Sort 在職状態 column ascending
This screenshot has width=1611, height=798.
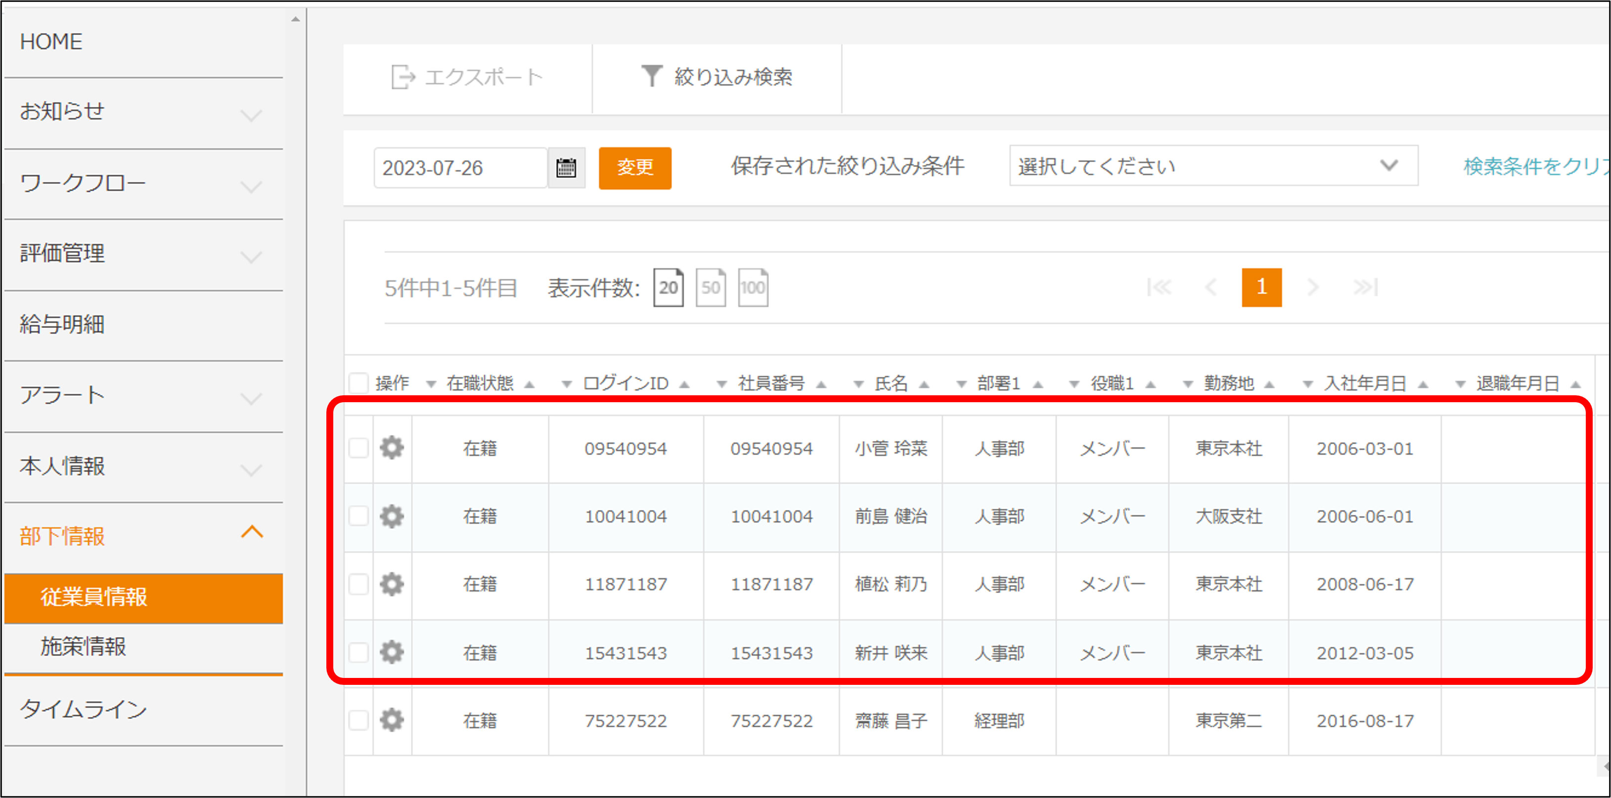point(530,384)
